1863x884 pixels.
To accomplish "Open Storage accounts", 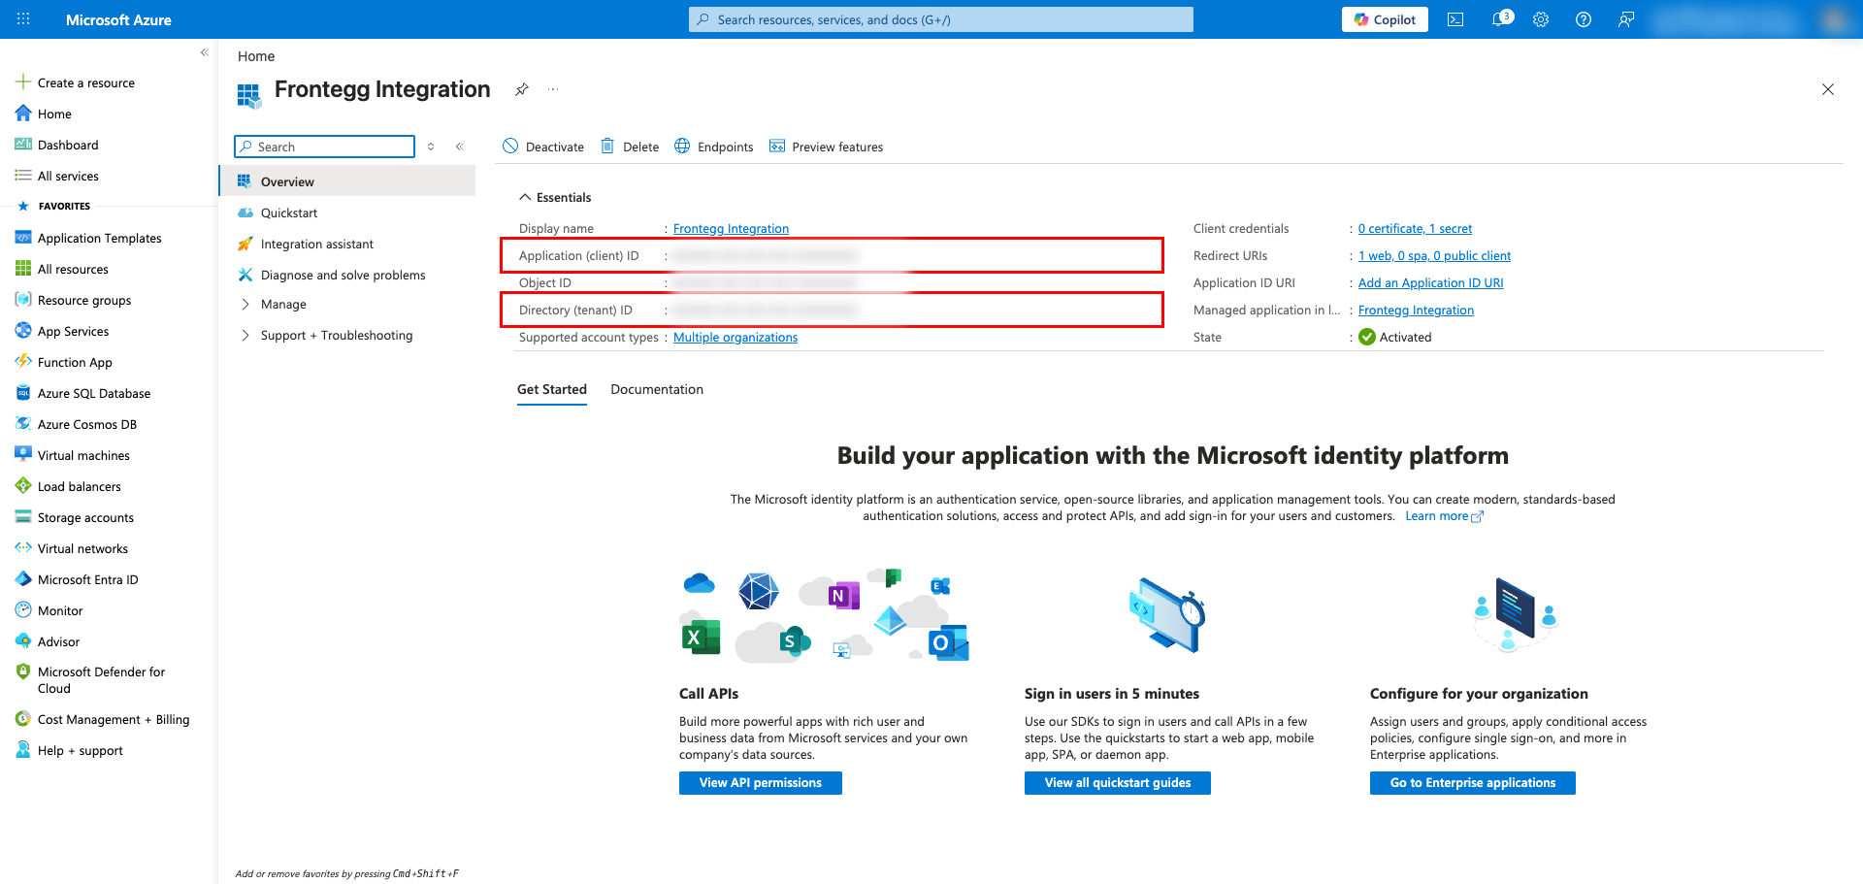I will [85, 517].
